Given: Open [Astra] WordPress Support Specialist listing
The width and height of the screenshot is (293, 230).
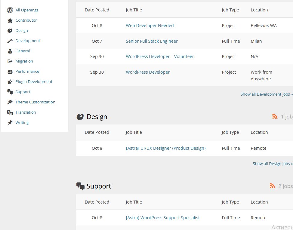Looking at the screenshot, I should pyautogui.click(x=162, y=218).
